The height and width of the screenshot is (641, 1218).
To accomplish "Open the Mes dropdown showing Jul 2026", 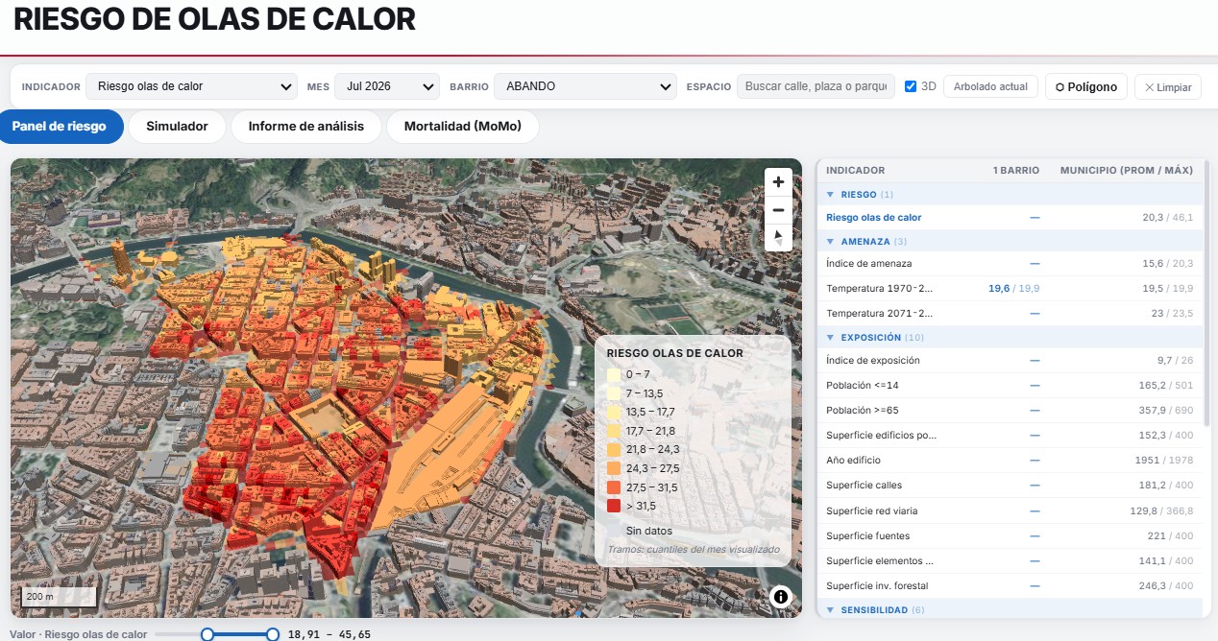I will tap(387, 86).
